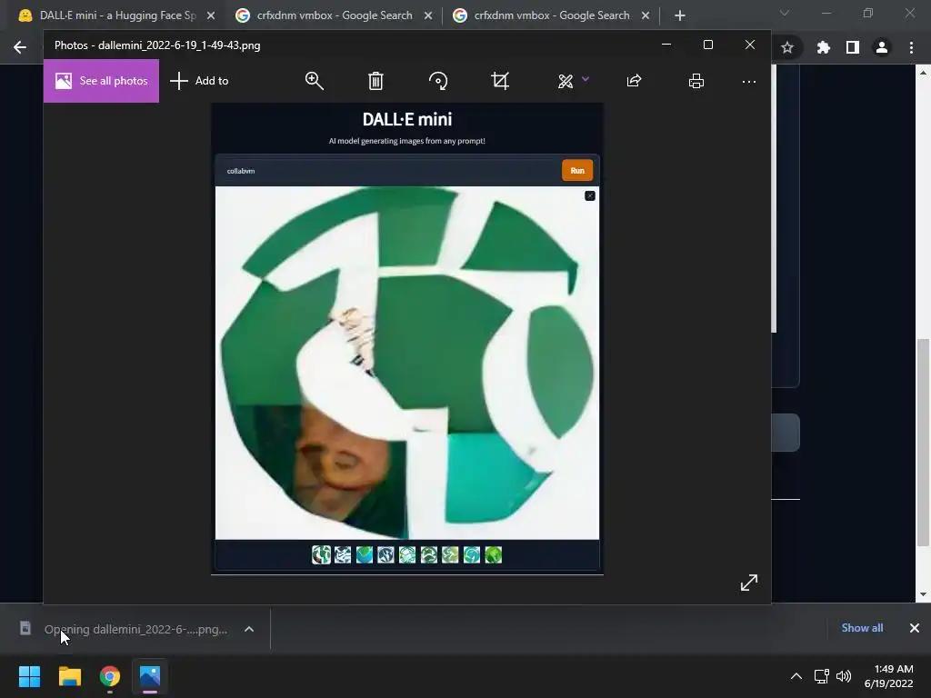Minimize the Photos window
This screenshot has height=698, width=931.
tap(666, 45)
